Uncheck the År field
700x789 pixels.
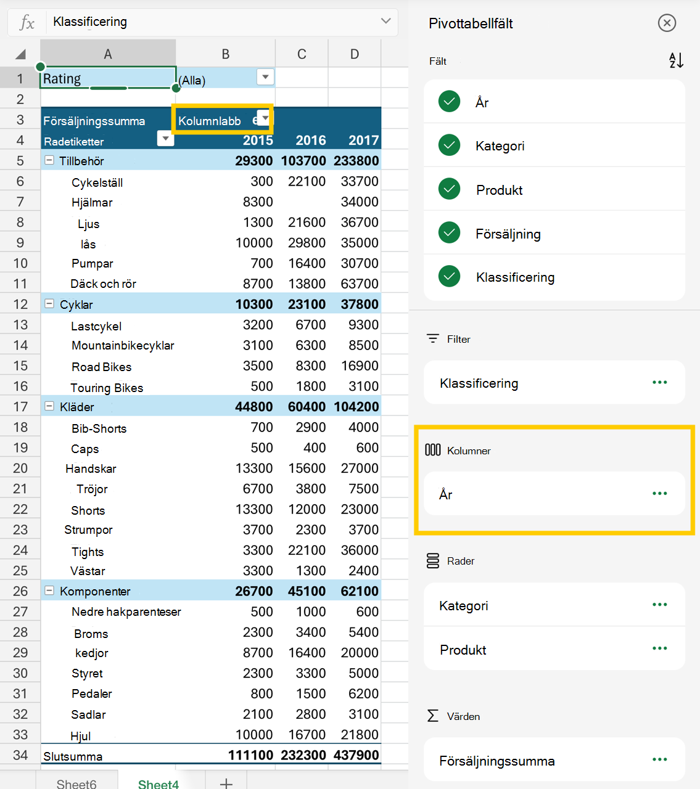pos(449,101)
